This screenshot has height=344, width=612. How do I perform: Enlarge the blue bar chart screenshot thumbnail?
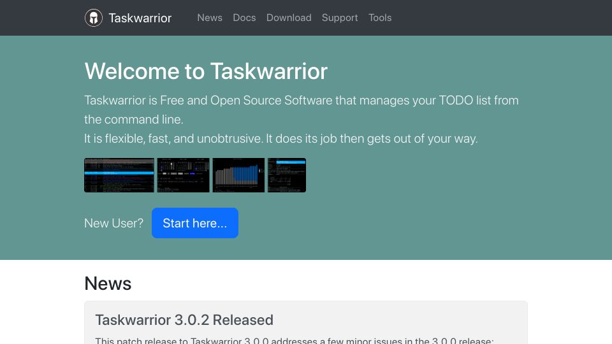pyautogui.click(x=238, y=175)
